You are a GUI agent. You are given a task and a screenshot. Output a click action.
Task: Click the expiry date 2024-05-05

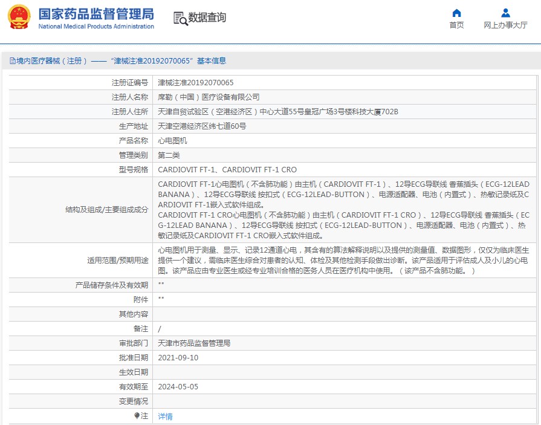pyautogui.click(x=178, y=387)
